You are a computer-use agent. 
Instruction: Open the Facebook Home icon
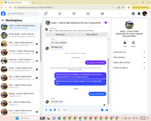tap(46, 14)
